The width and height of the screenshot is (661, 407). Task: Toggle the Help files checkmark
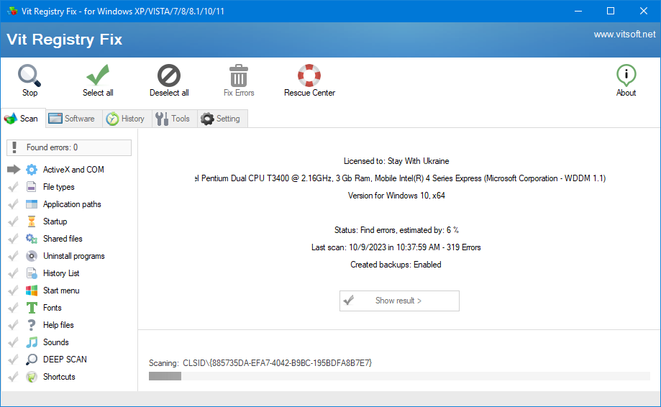pos(13,325)
